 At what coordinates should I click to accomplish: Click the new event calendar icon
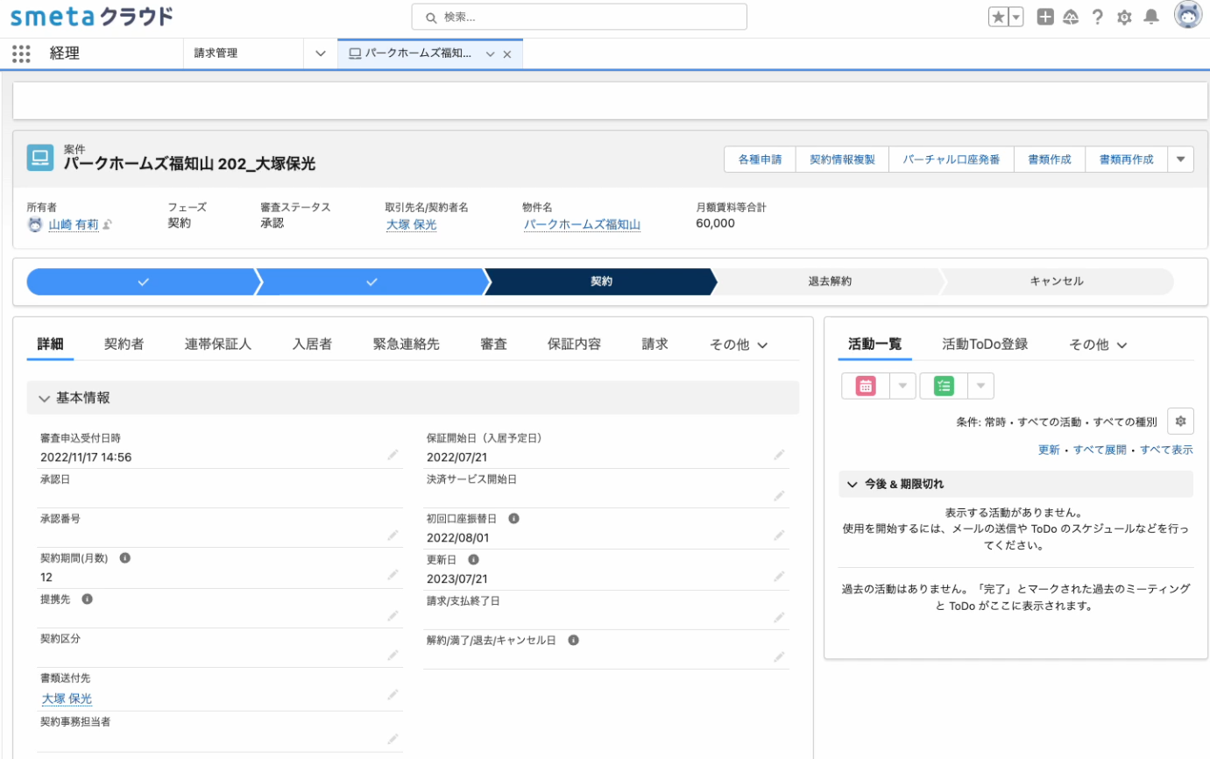(x=865, y=386)
